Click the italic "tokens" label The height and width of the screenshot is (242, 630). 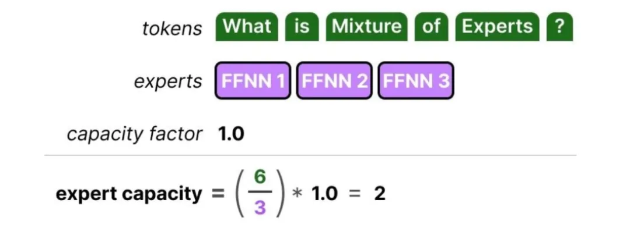pos(172,29)
